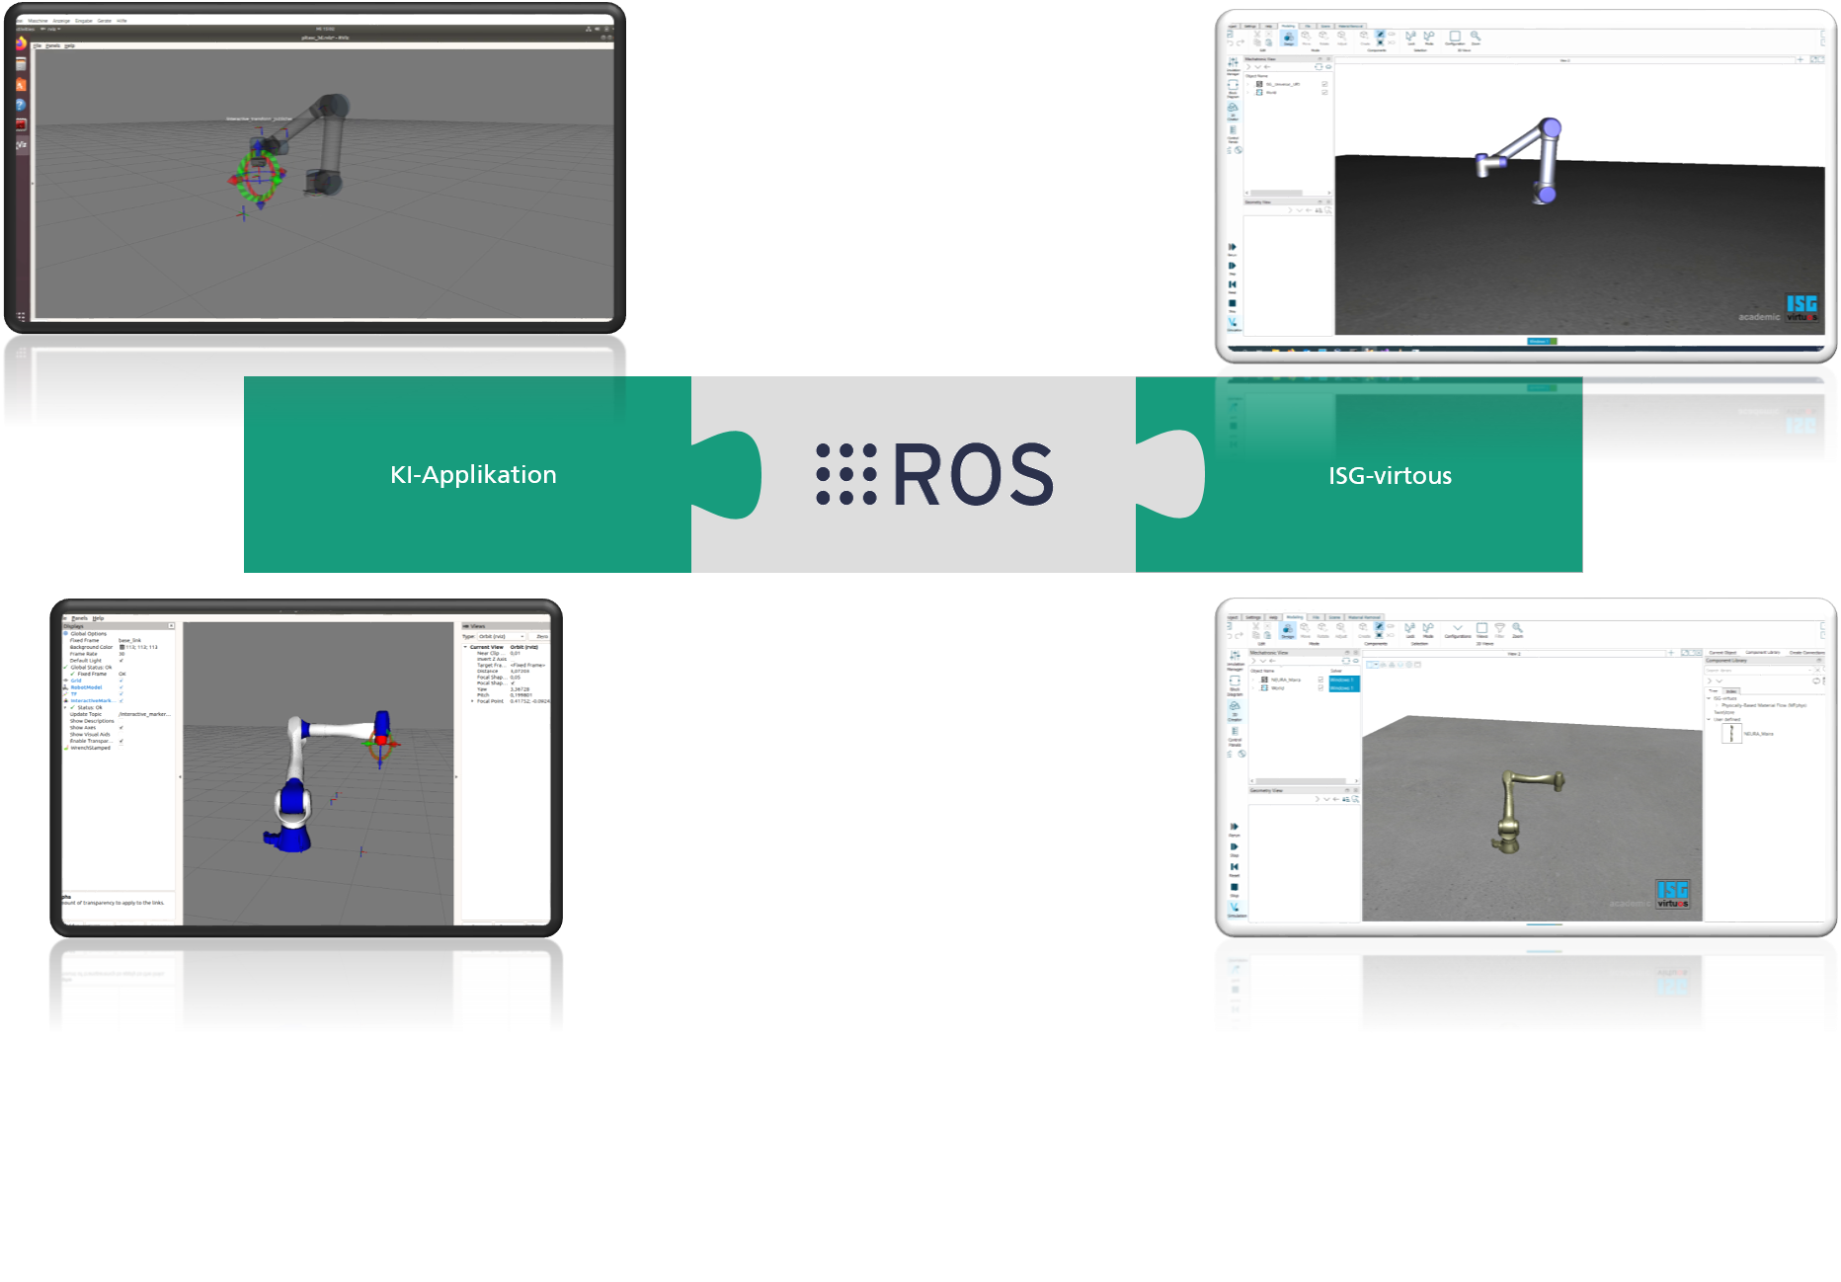Open Modeling tab in bottom-right ISG-virtuos window
Viewport: 1841px width, 1282px height.
(x=1295, y=617)
